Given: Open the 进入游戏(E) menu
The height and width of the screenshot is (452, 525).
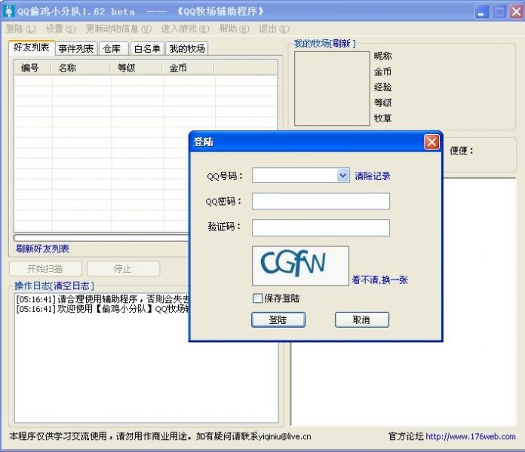Looking at the screenshot, I should coord(185,29).
